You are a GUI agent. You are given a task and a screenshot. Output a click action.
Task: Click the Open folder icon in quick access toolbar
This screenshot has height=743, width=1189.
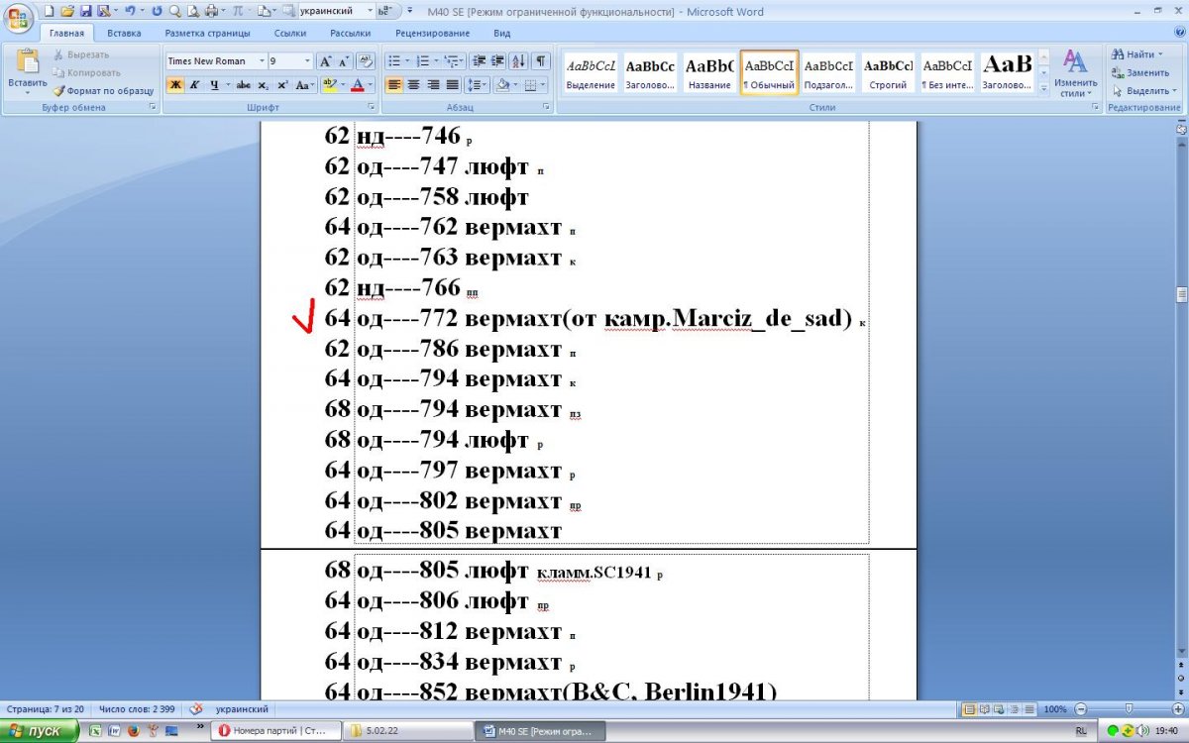click(67, 11)
